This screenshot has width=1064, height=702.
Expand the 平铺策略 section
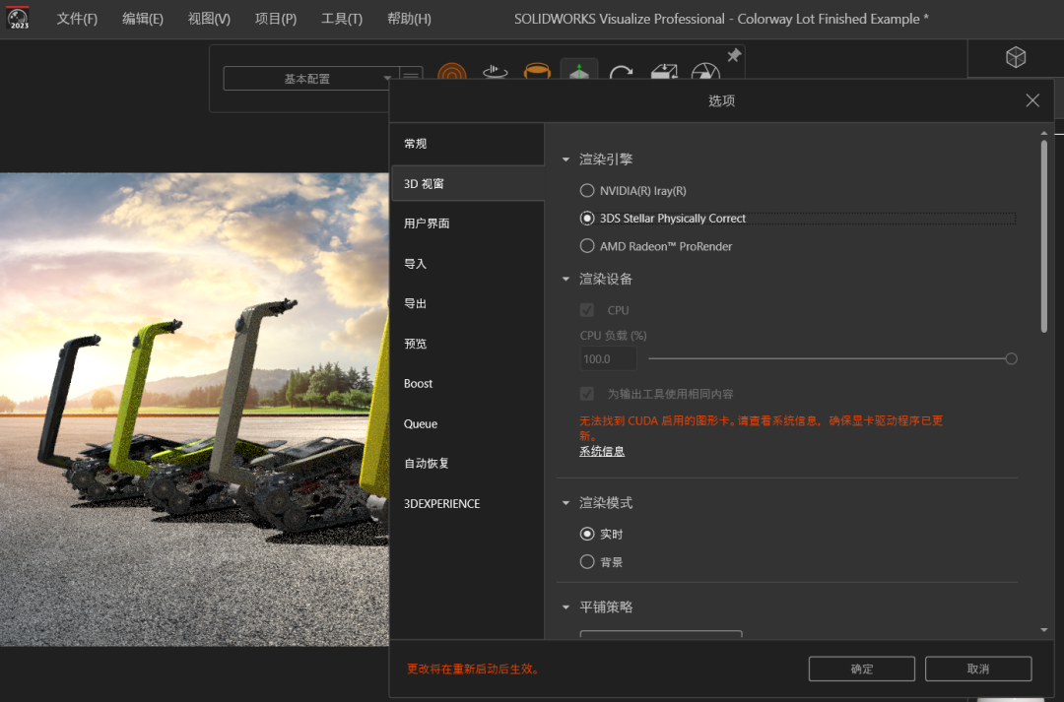(x=566, y=607)
